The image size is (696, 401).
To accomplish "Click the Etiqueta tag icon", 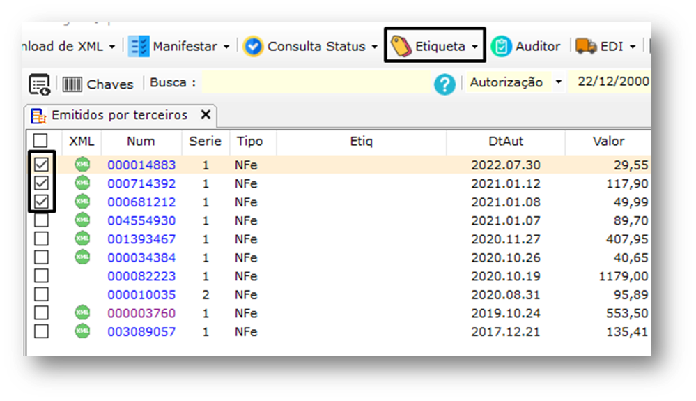I will (x=401, y=46).
